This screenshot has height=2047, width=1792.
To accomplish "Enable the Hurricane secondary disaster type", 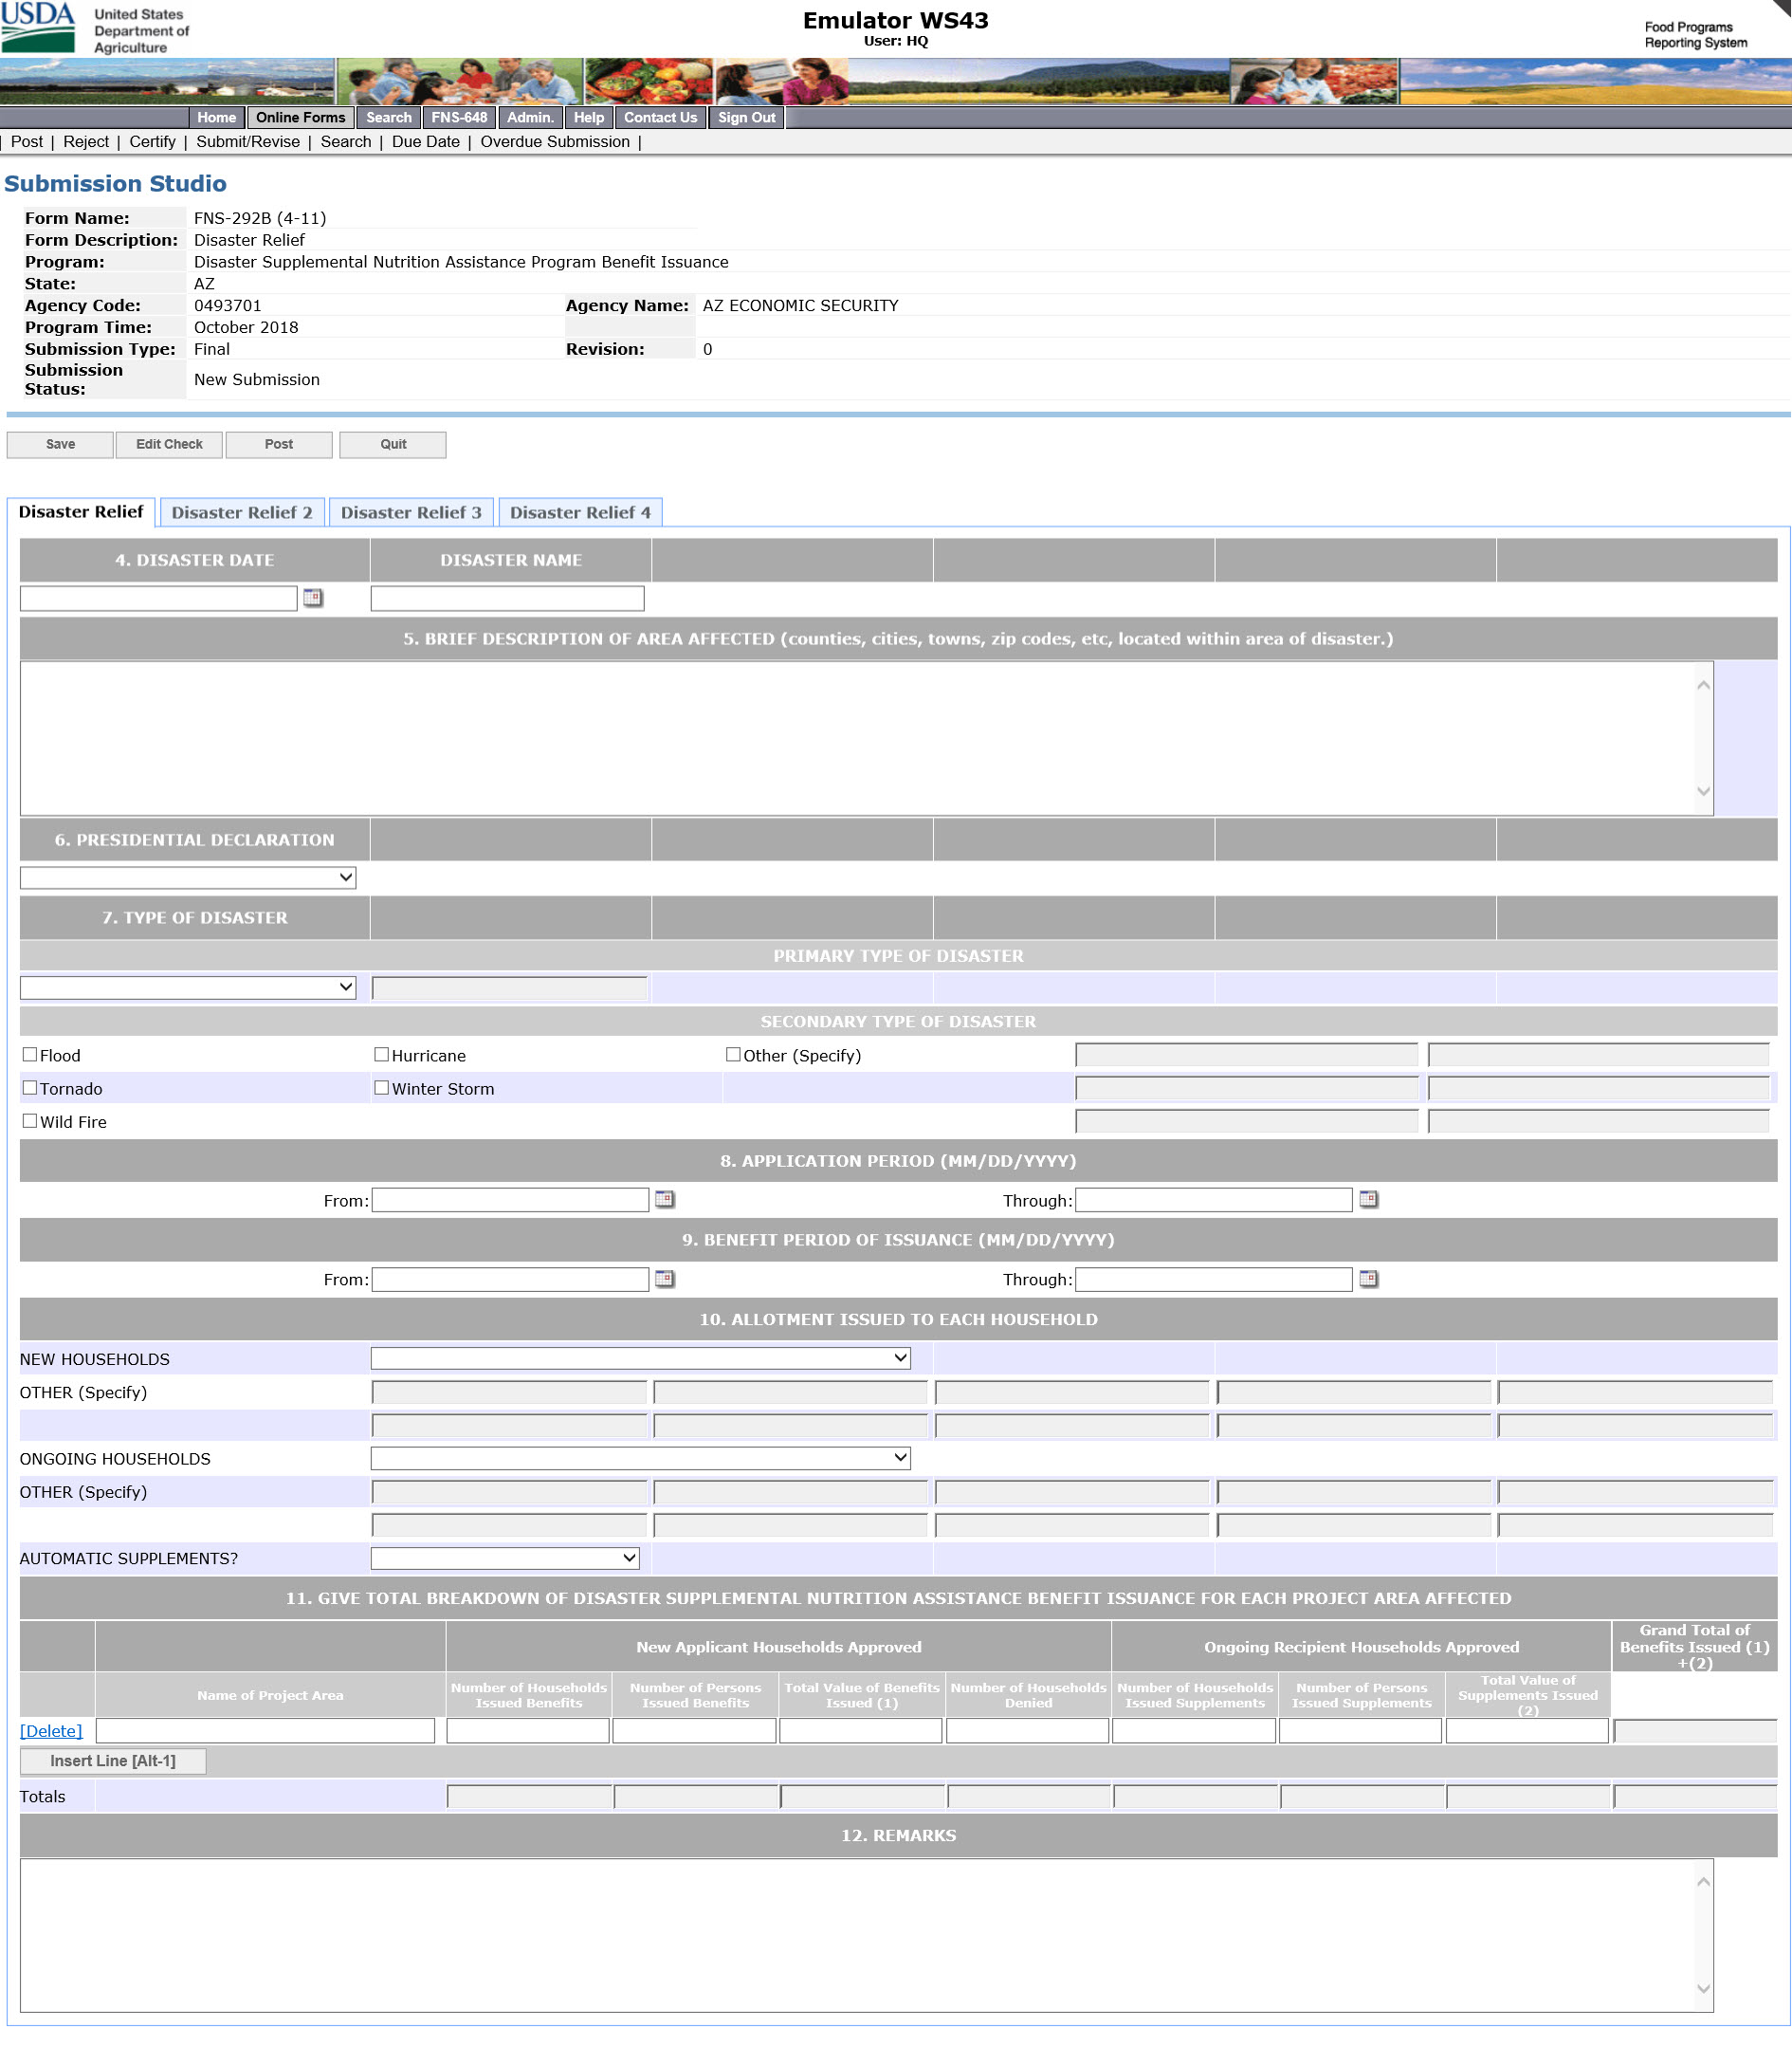I will [381, 1054].
